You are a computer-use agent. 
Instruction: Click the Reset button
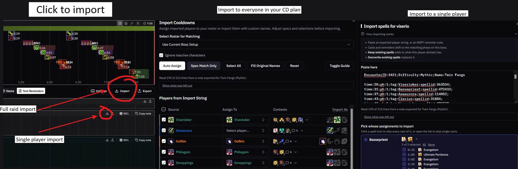(294, 66)
